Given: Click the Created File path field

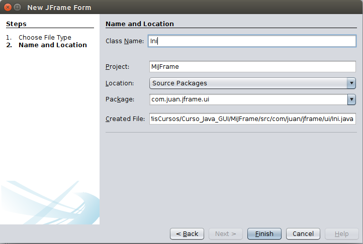Looking at the screenshot, I should (x=252, y=118).
